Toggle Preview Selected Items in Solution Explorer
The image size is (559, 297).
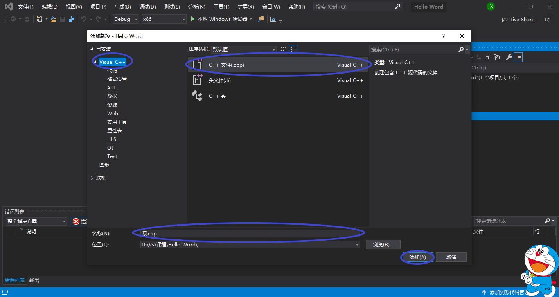(518, 58)
